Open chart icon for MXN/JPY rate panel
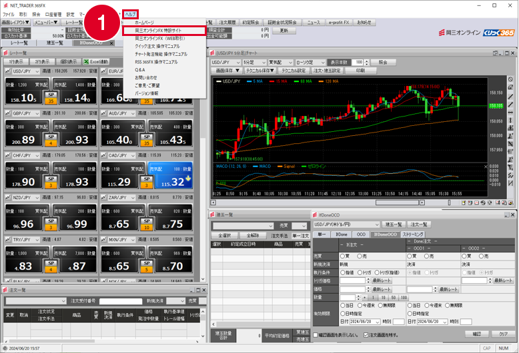 (104, 240)
